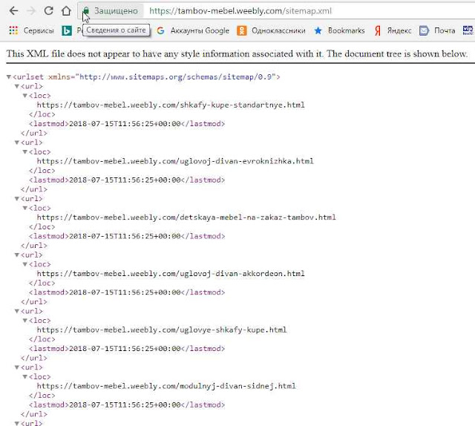Click lastmod line under detskaya-mebel-na-zakaz-tambov
The height and width of the screenshot is (426, 475).
coord(127,236)
